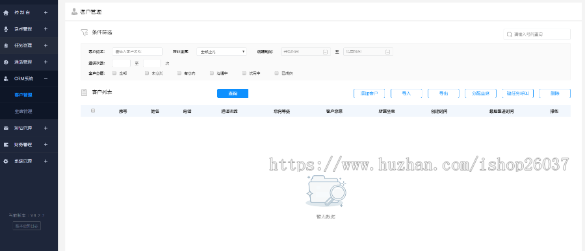This screenshot has width=585, height=251.
Task: Click the 最后跟进时间 column header
Action: click(501, 112)
